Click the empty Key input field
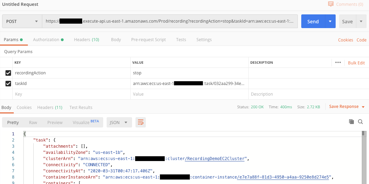This screenshot has height=184, width=369. [72, 94]
